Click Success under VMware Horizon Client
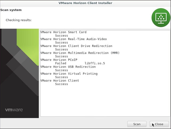Screen dimensions: 171x129 click(62, 84)
